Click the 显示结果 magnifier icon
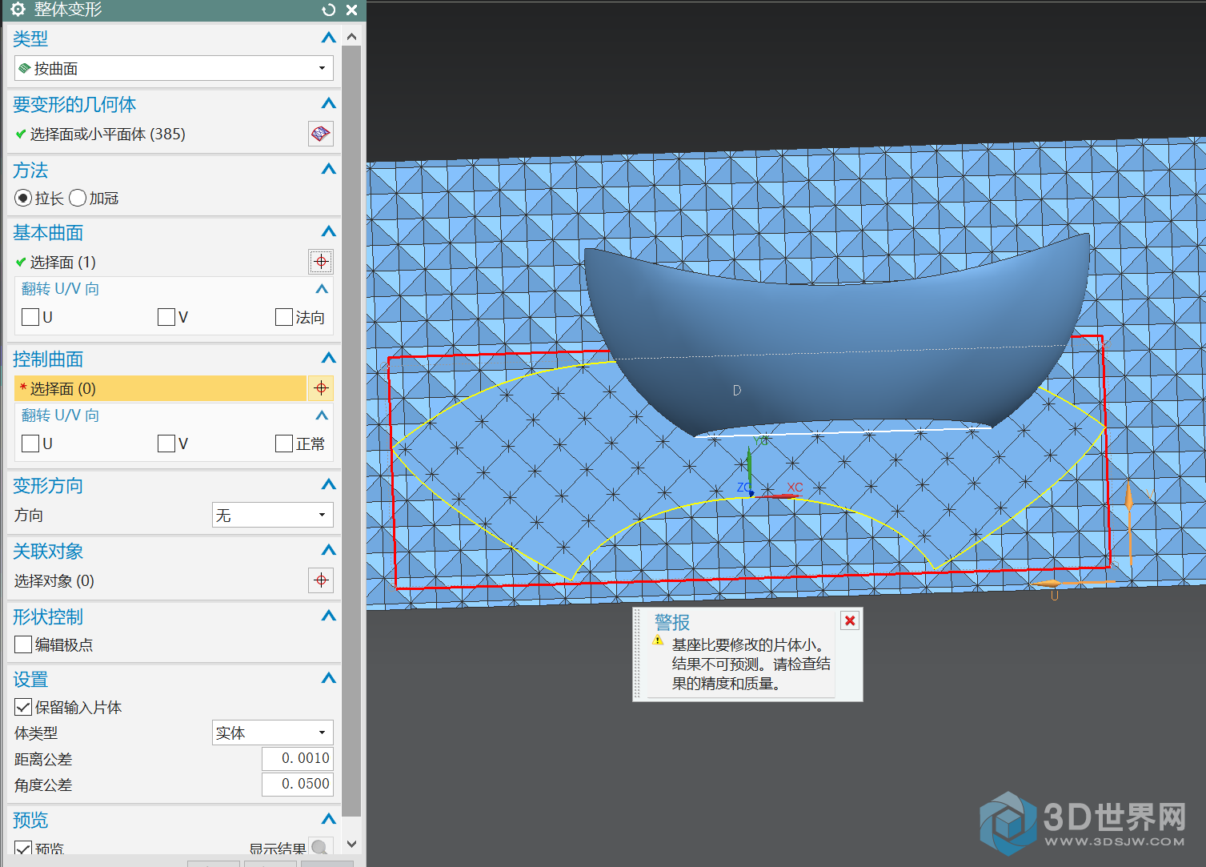The image size is (1206, 867). [x=320, y=848]
